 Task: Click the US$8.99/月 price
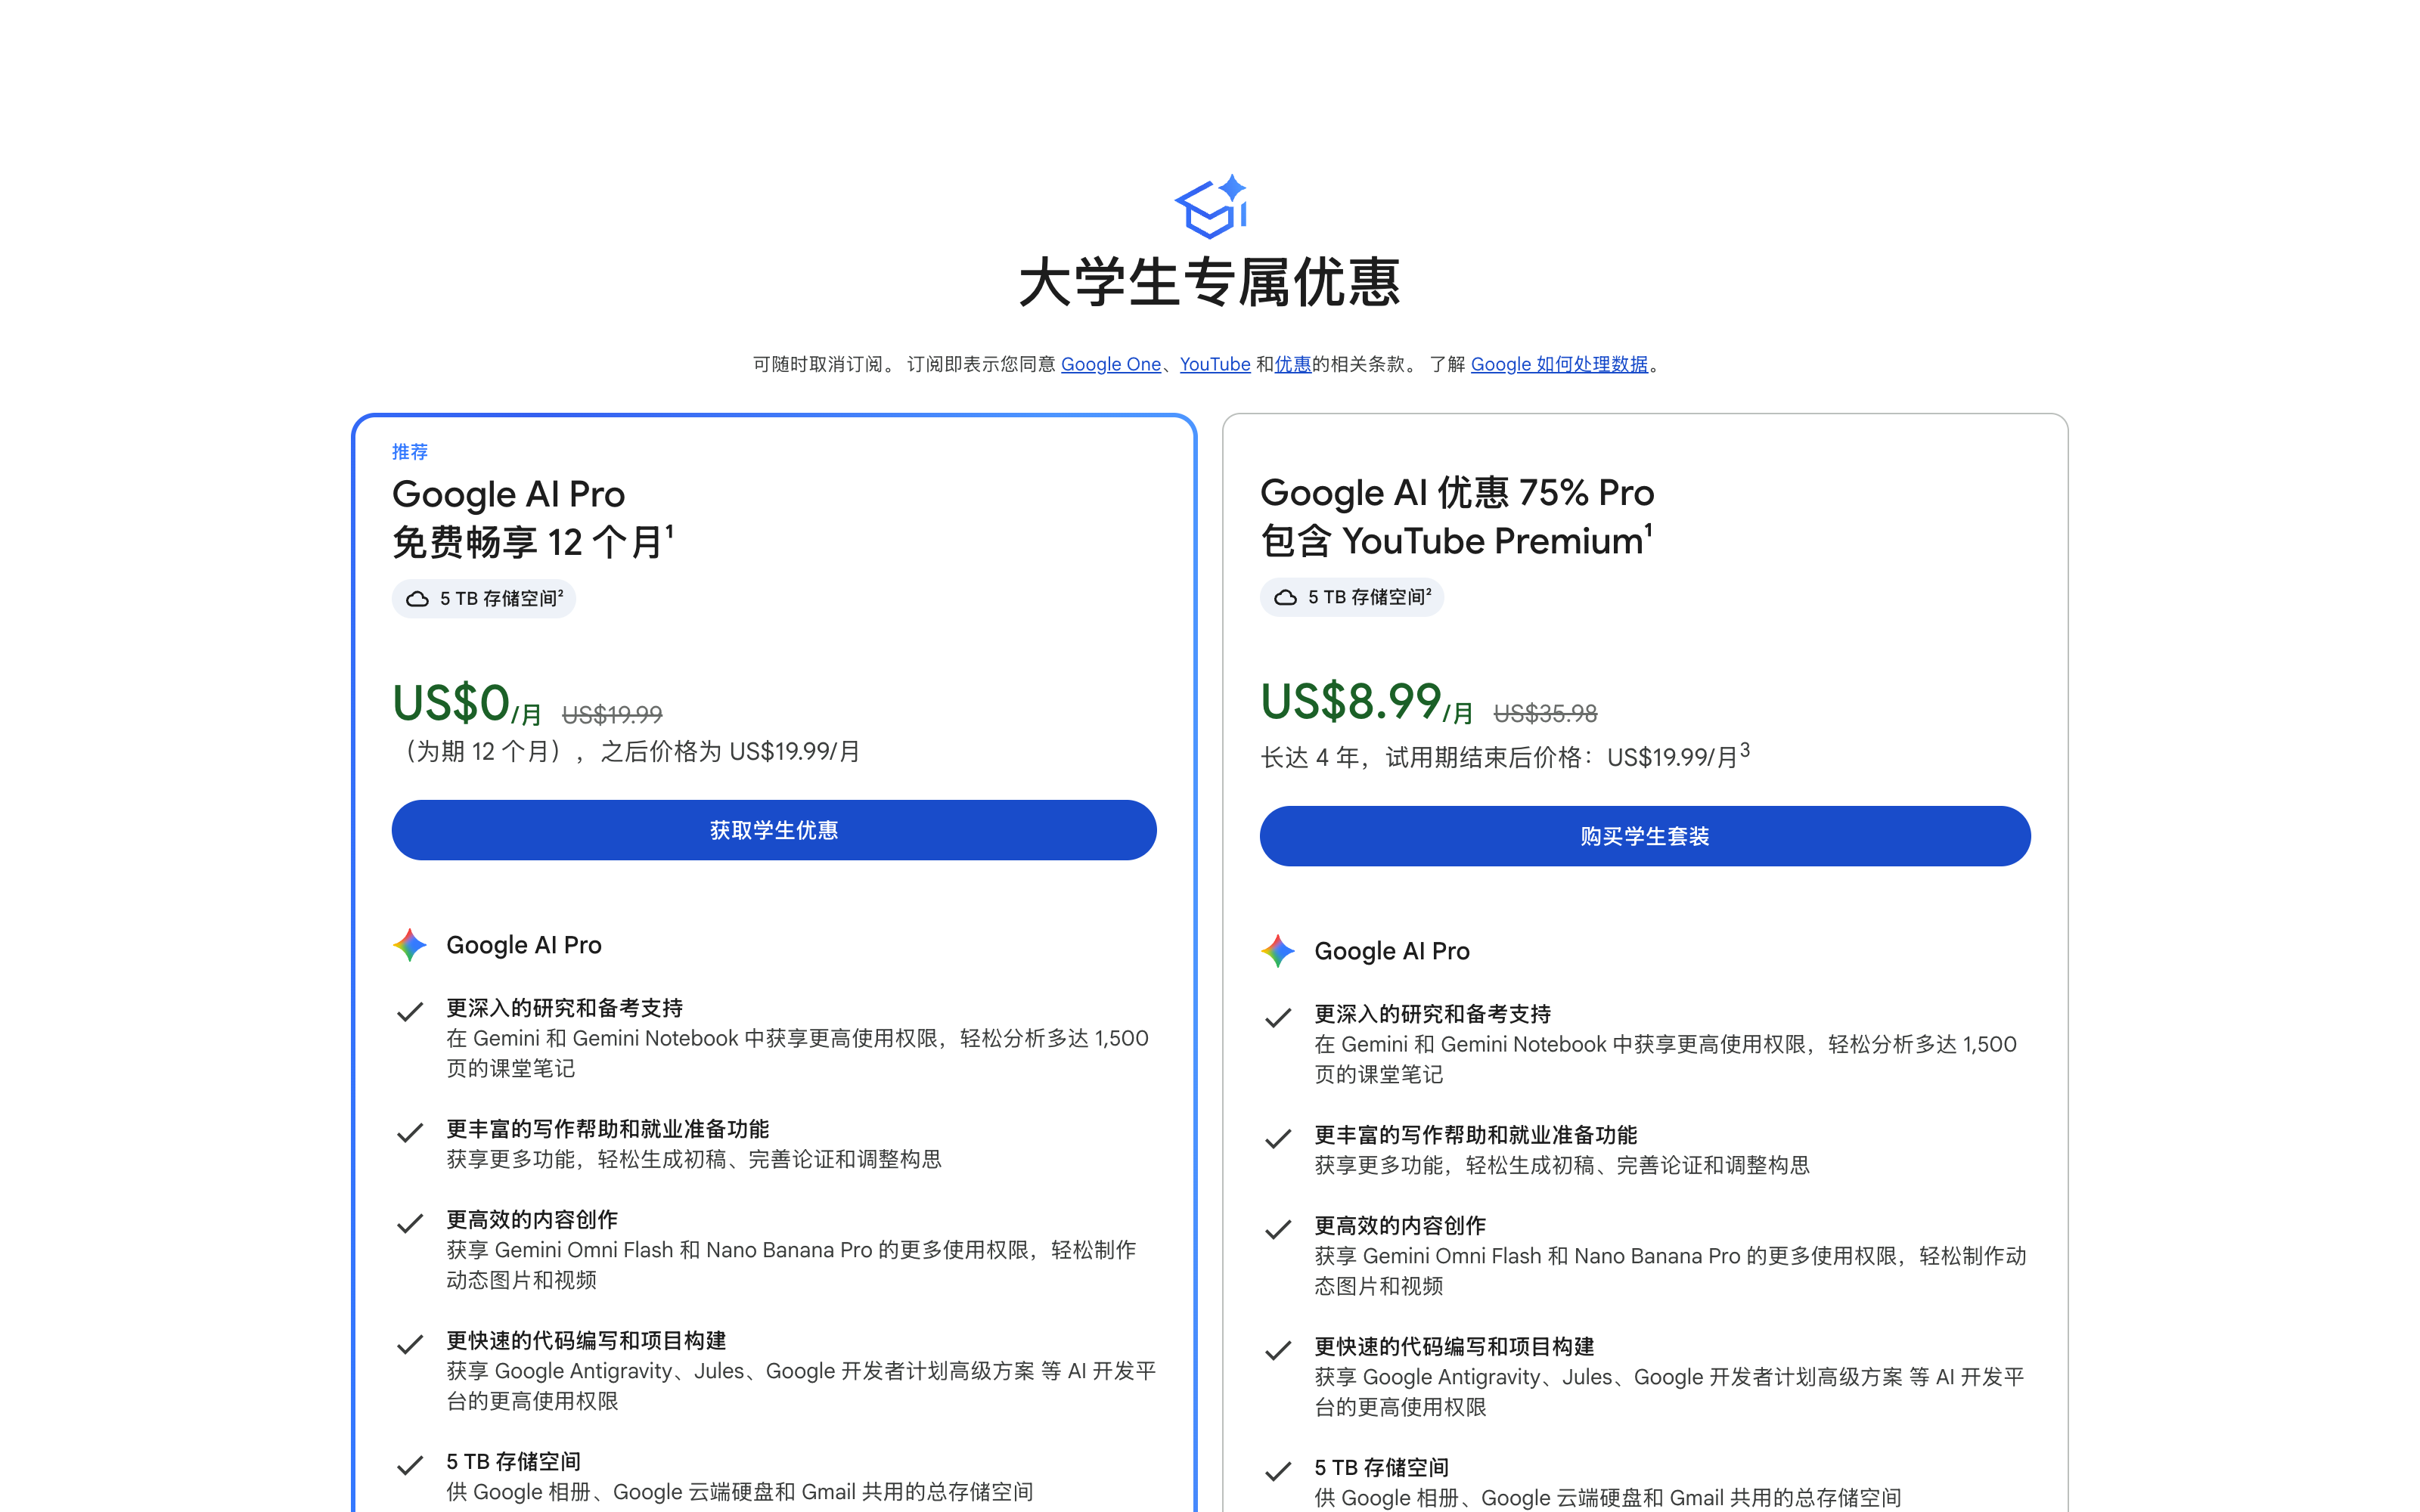tap(1367, 702)
